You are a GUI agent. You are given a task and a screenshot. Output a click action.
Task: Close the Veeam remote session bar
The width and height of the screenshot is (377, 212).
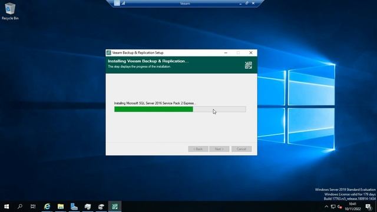point(253,4)
